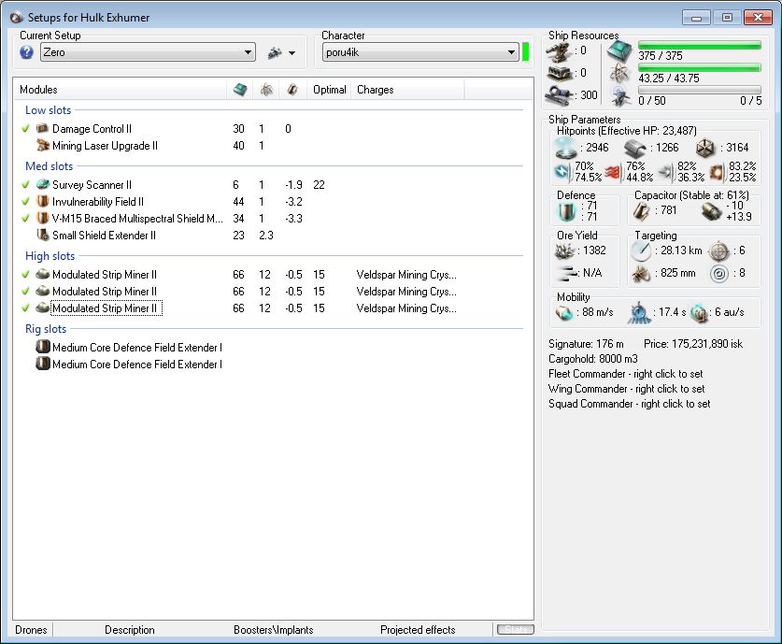Toggle the Invulnerability Field II active checkmark
Image resolution: width=782 pixels, height=644 pixels.
point(26,202)
